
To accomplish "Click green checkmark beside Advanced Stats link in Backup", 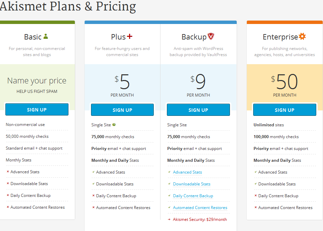I will [x=169, y=172].
